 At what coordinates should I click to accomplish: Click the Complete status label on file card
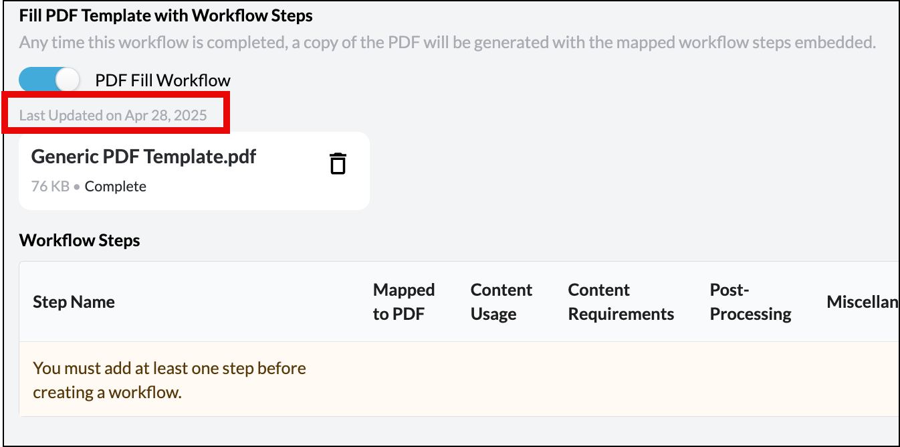pyautogui.click(x=116, y=186)
